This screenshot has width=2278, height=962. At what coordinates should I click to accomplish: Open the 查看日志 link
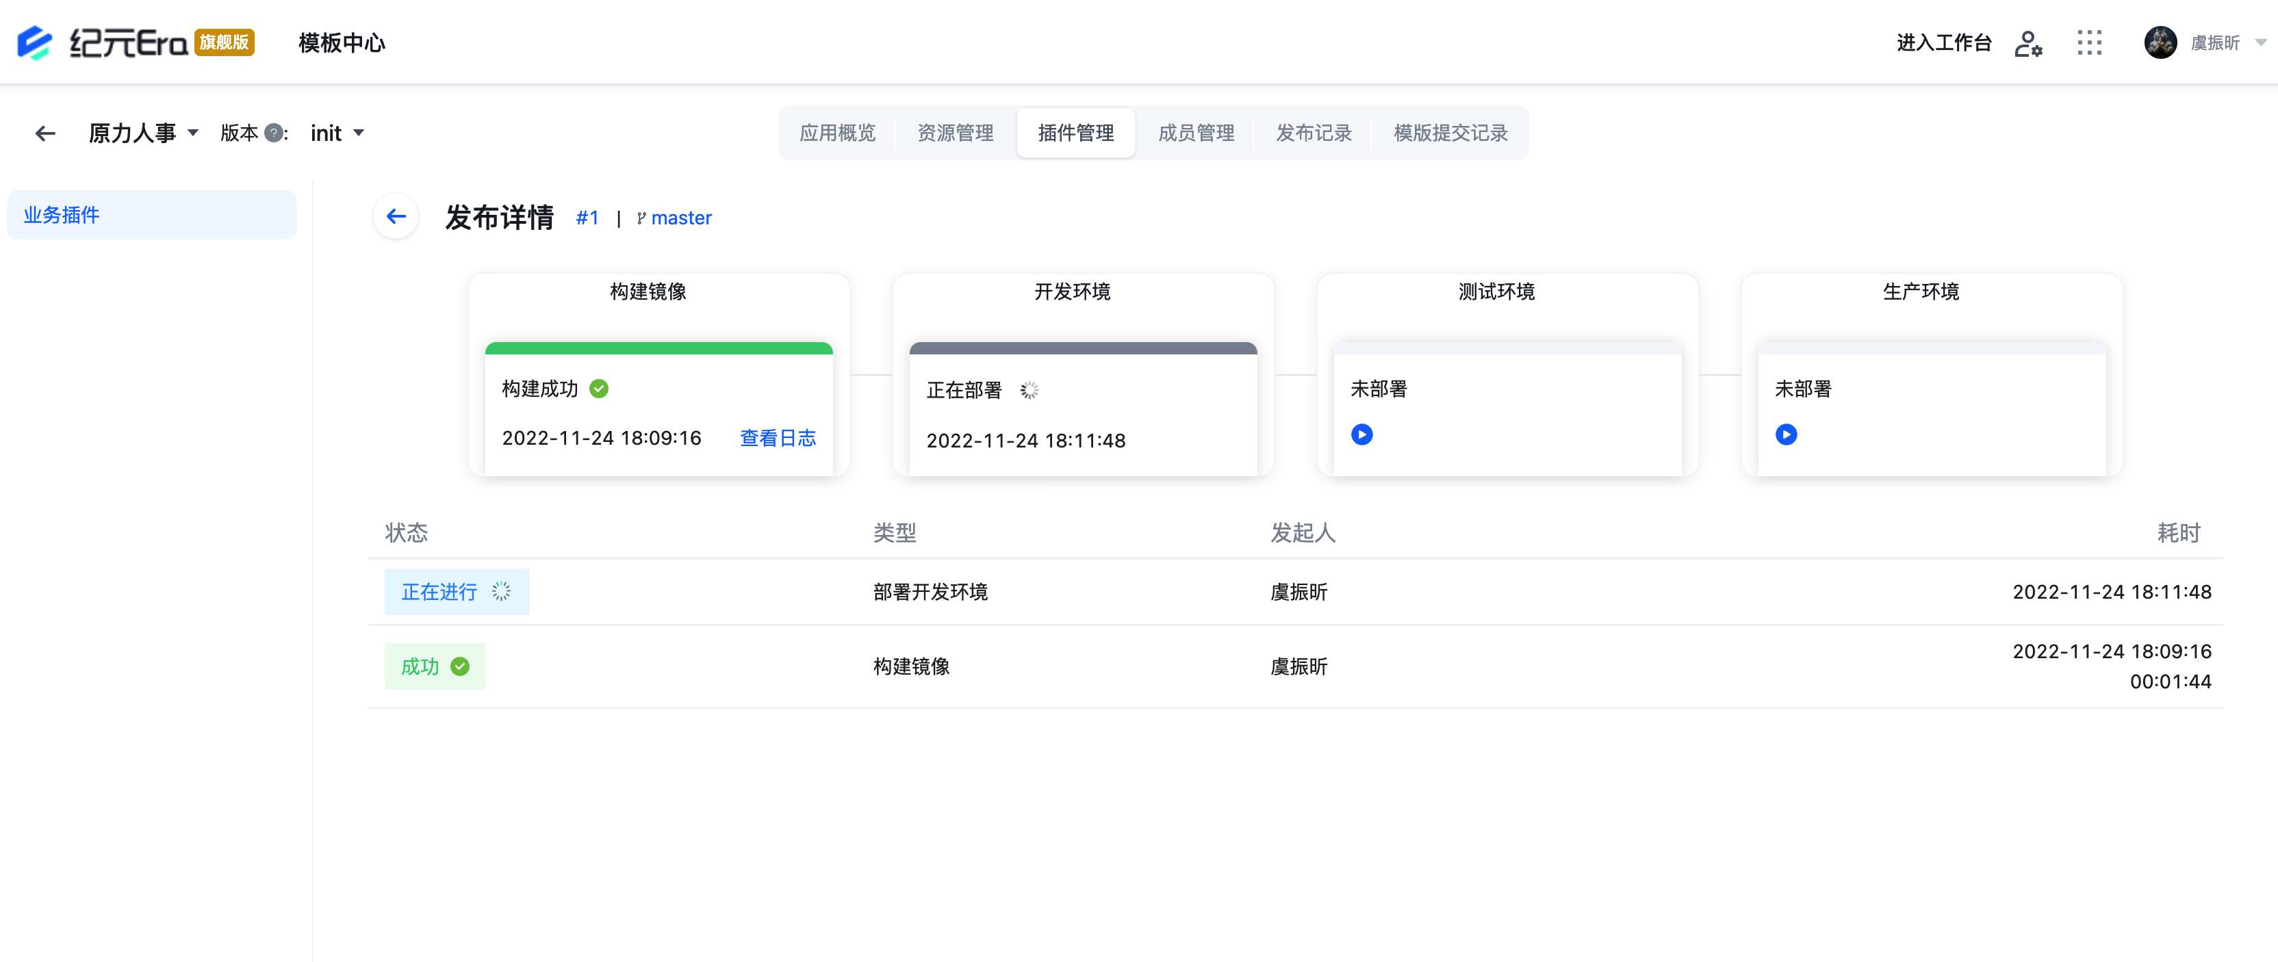click(x=778, y=439)
